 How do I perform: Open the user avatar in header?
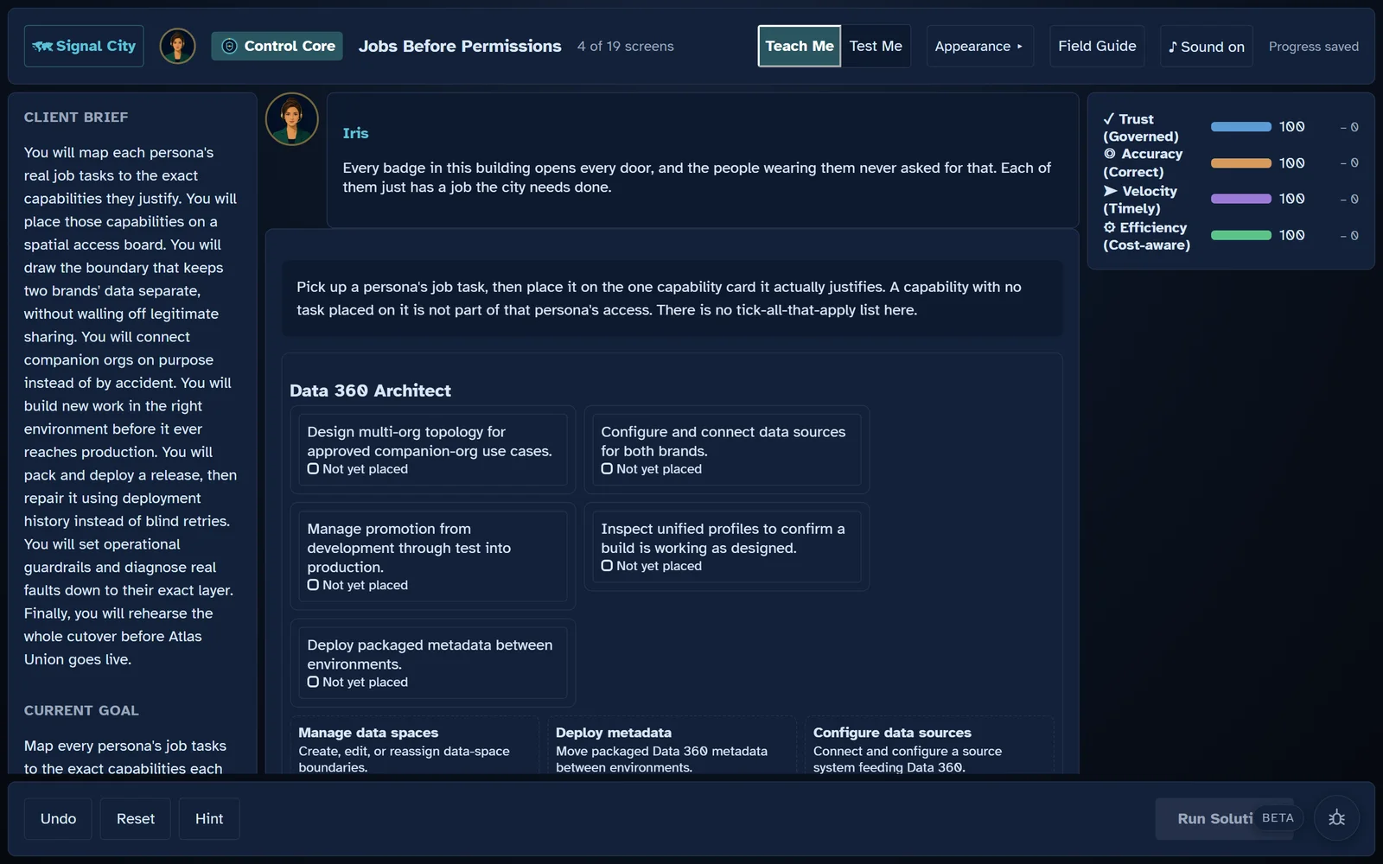pos(177,46)
